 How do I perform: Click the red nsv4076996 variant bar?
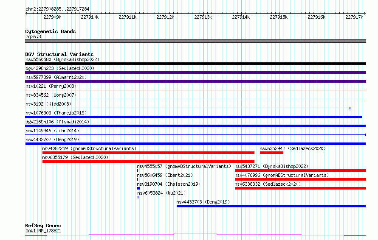click(300, 179)
